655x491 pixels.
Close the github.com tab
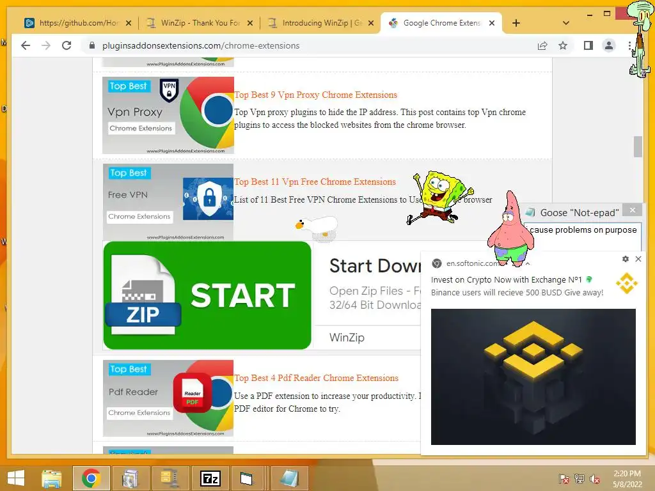129,23
